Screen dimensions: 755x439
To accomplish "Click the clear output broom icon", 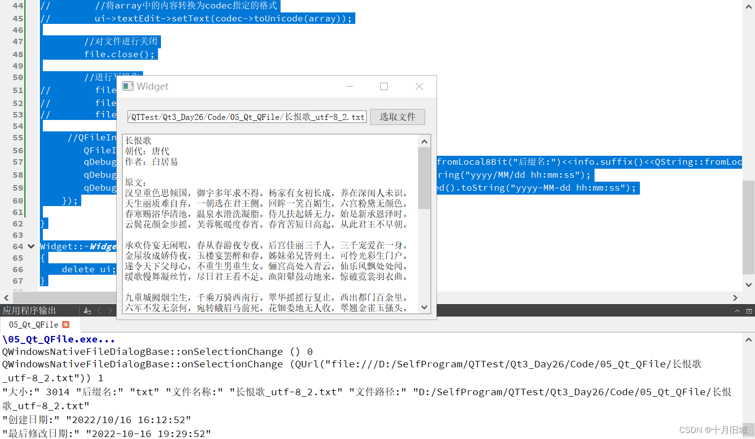I will point(87,311).
